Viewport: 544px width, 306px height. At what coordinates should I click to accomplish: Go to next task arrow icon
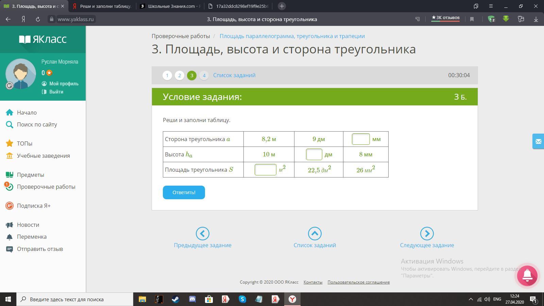(x=427, y=234)
